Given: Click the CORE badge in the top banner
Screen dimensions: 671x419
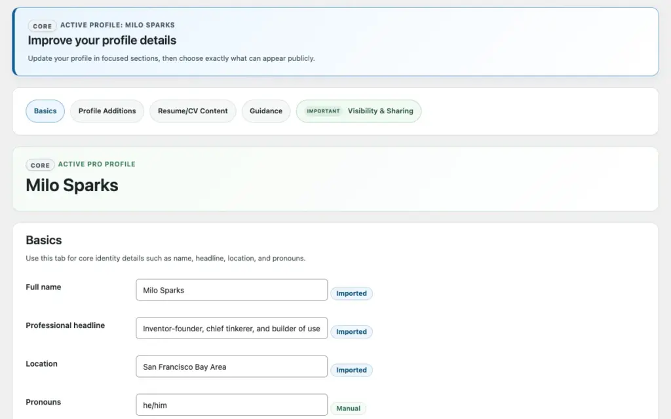Looking at the screenshot, I should pos(43,26).
